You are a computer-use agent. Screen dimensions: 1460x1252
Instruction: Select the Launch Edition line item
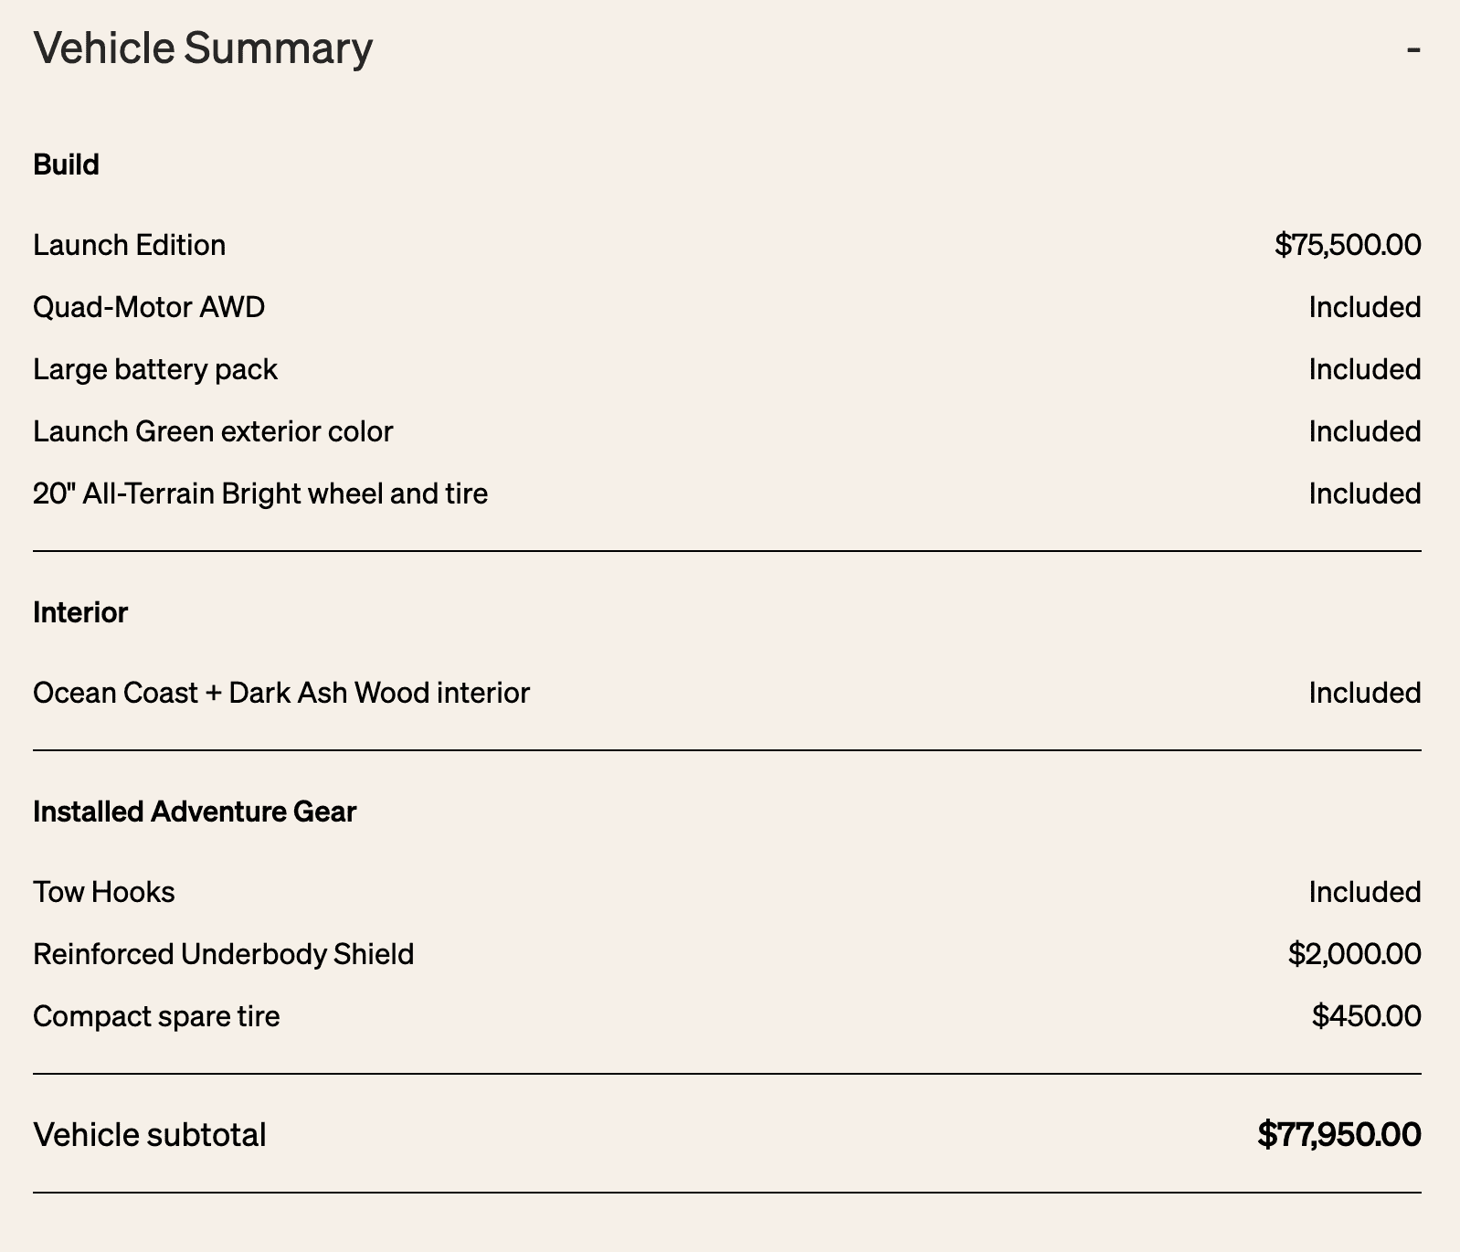click(129, 245)
